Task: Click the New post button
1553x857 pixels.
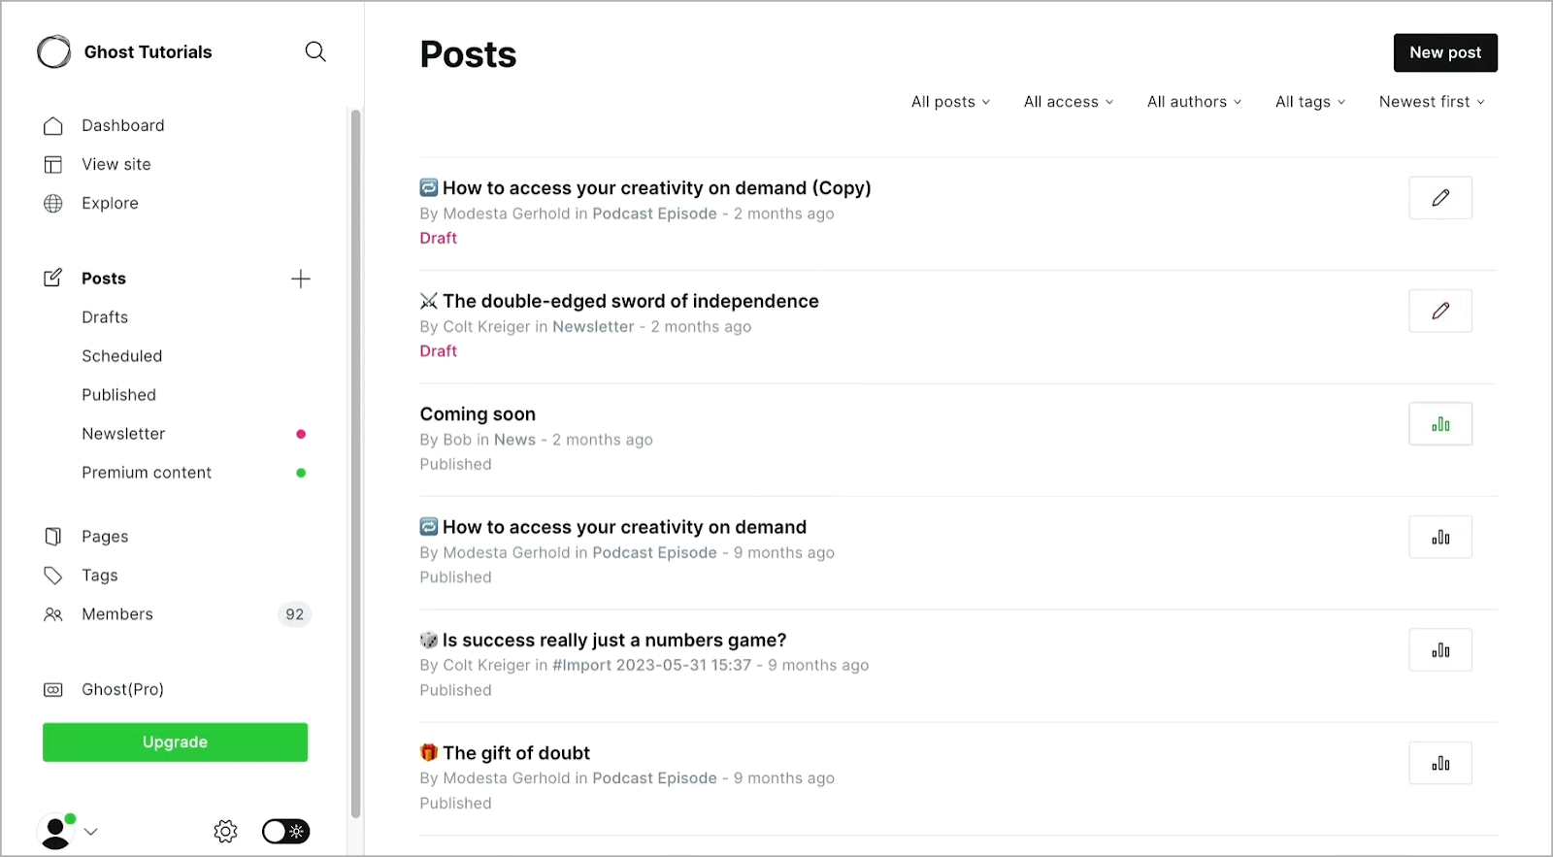Action: [1445, 52]
